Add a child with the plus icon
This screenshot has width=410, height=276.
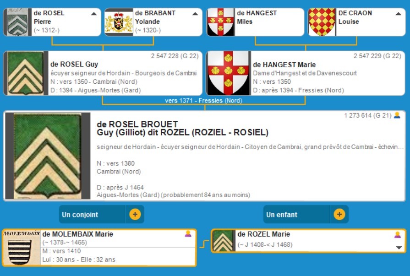click(339, 214)
